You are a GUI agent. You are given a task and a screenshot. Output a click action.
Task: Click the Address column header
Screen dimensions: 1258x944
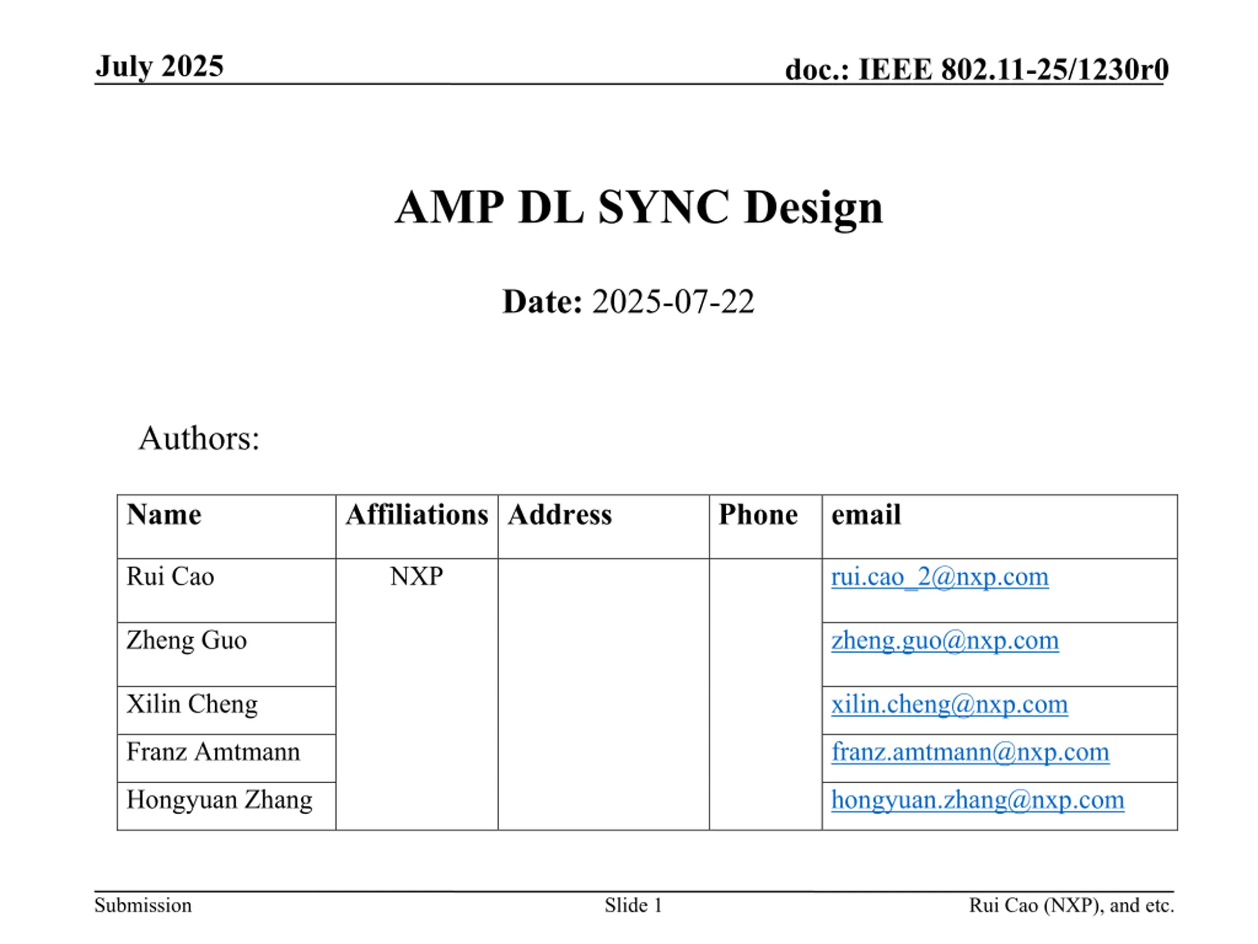click(603, 527)
